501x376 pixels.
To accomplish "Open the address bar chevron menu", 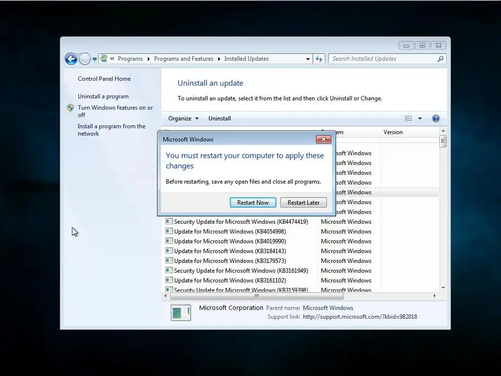I will click(112, 59).
